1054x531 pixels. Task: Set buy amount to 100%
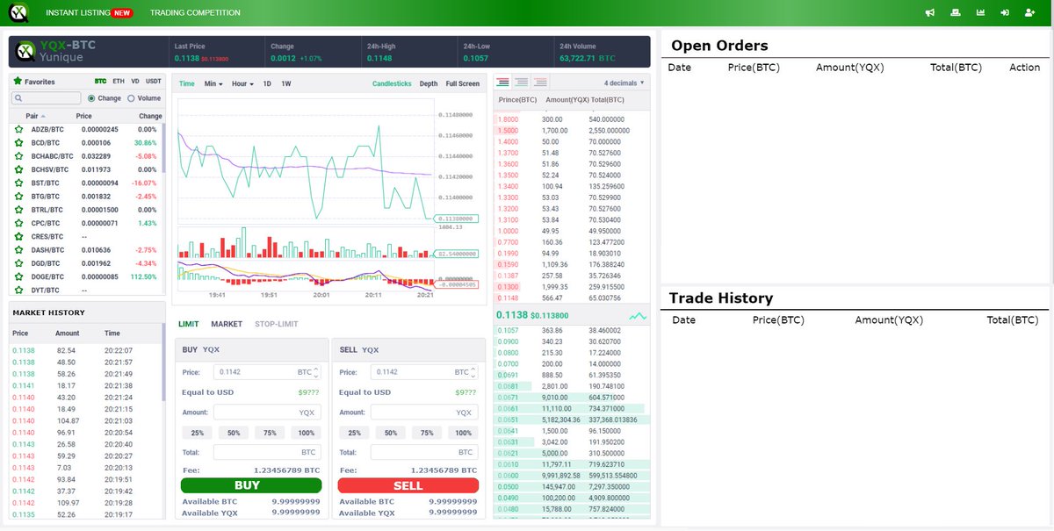306,433
